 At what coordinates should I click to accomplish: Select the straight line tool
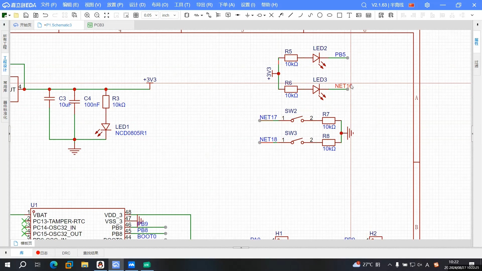coord(291,15)
